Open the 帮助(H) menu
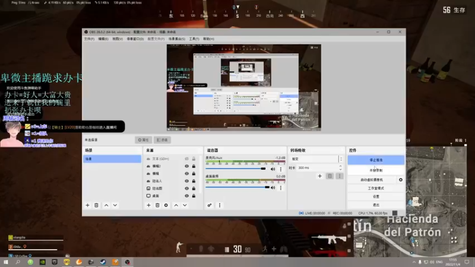The height and width of the screenshot is (267, 475). click(208, 39)
